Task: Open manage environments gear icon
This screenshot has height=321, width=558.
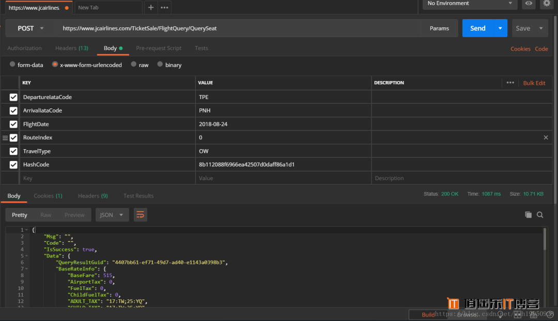Action: pos(547,4)
